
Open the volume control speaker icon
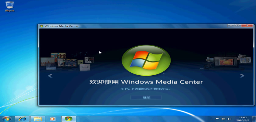coord(229,119)
